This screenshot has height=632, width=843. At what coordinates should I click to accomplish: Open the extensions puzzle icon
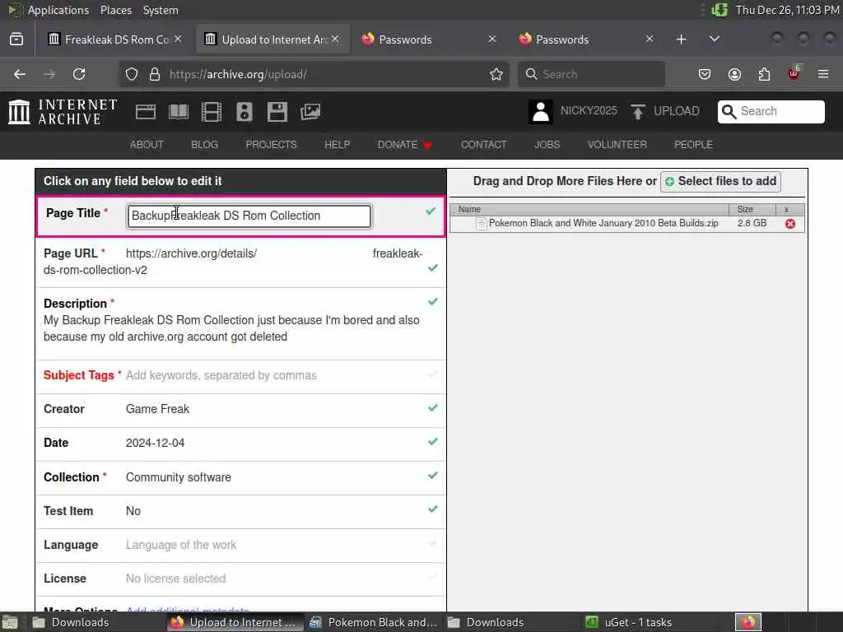tap(764, 74)
